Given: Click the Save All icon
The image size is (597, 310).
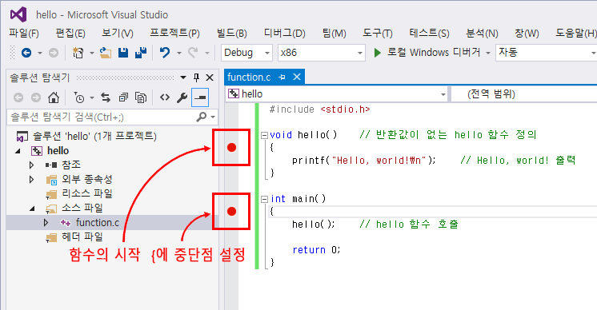Looking at the screenshot, I should 141,53.
